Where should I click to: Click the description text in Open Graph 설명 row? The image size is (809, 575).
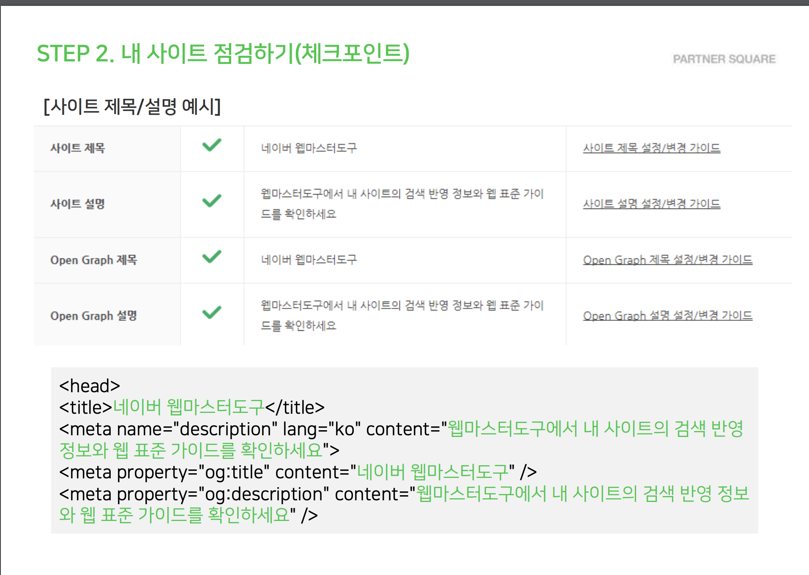pos(402,315)
